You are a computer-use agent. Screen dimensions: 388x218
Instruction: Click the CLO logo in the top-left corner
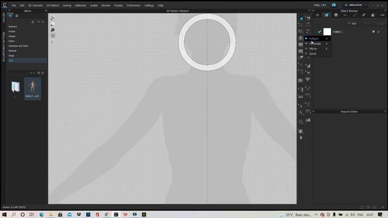click(x=5, y=5)
